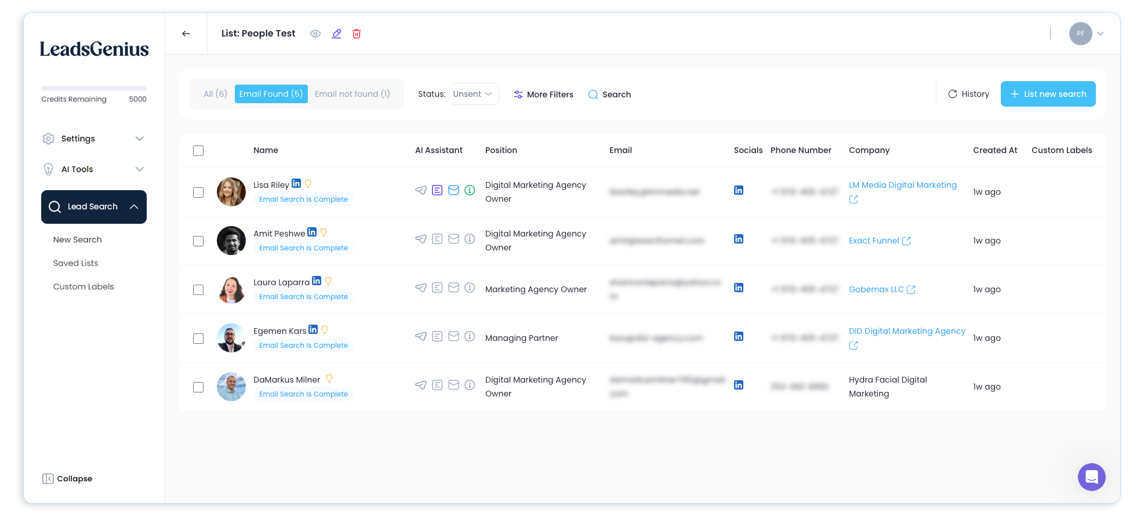This screenshot has height=531, width=1144.
Task: Switch to Email not found (1) tab
Action: (353, 94)
